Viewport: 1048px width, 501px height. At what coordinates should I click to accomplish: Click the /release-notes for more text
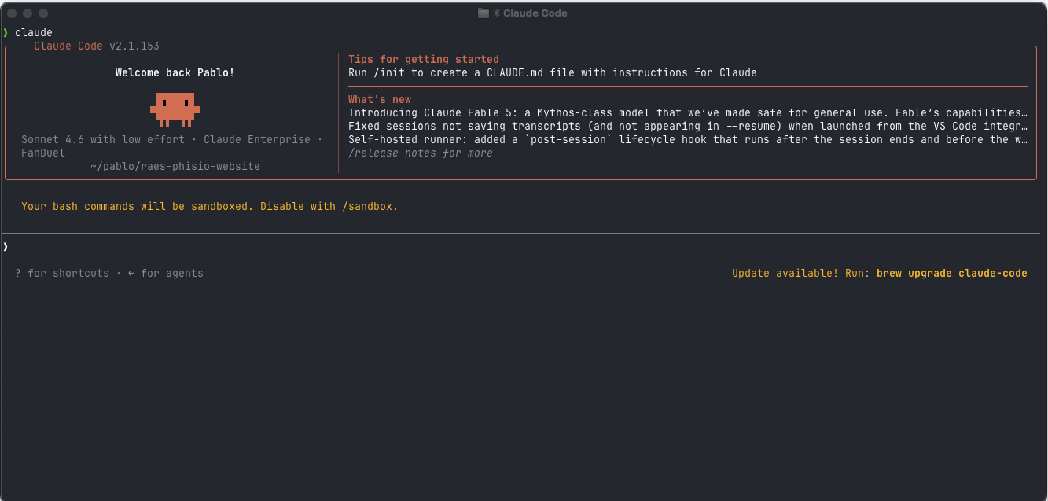pos(421,153)
